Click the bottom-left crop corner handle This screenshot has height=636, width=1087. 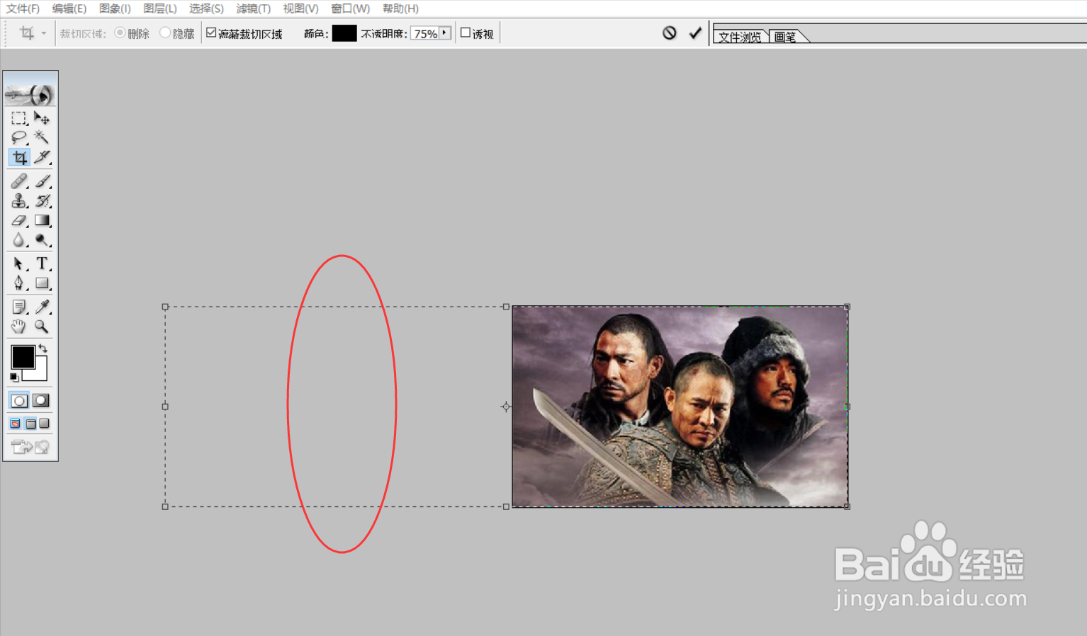165,506
